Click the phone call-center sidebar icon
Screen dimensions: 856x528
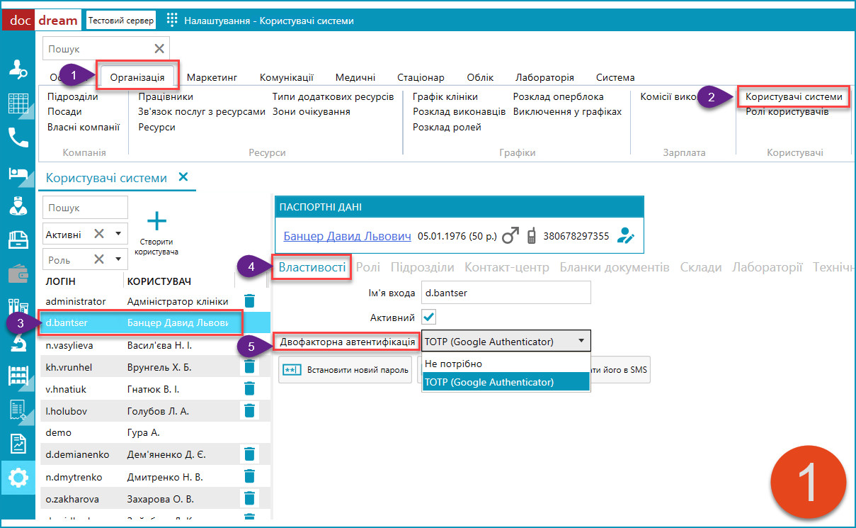(x=18, y=137)
